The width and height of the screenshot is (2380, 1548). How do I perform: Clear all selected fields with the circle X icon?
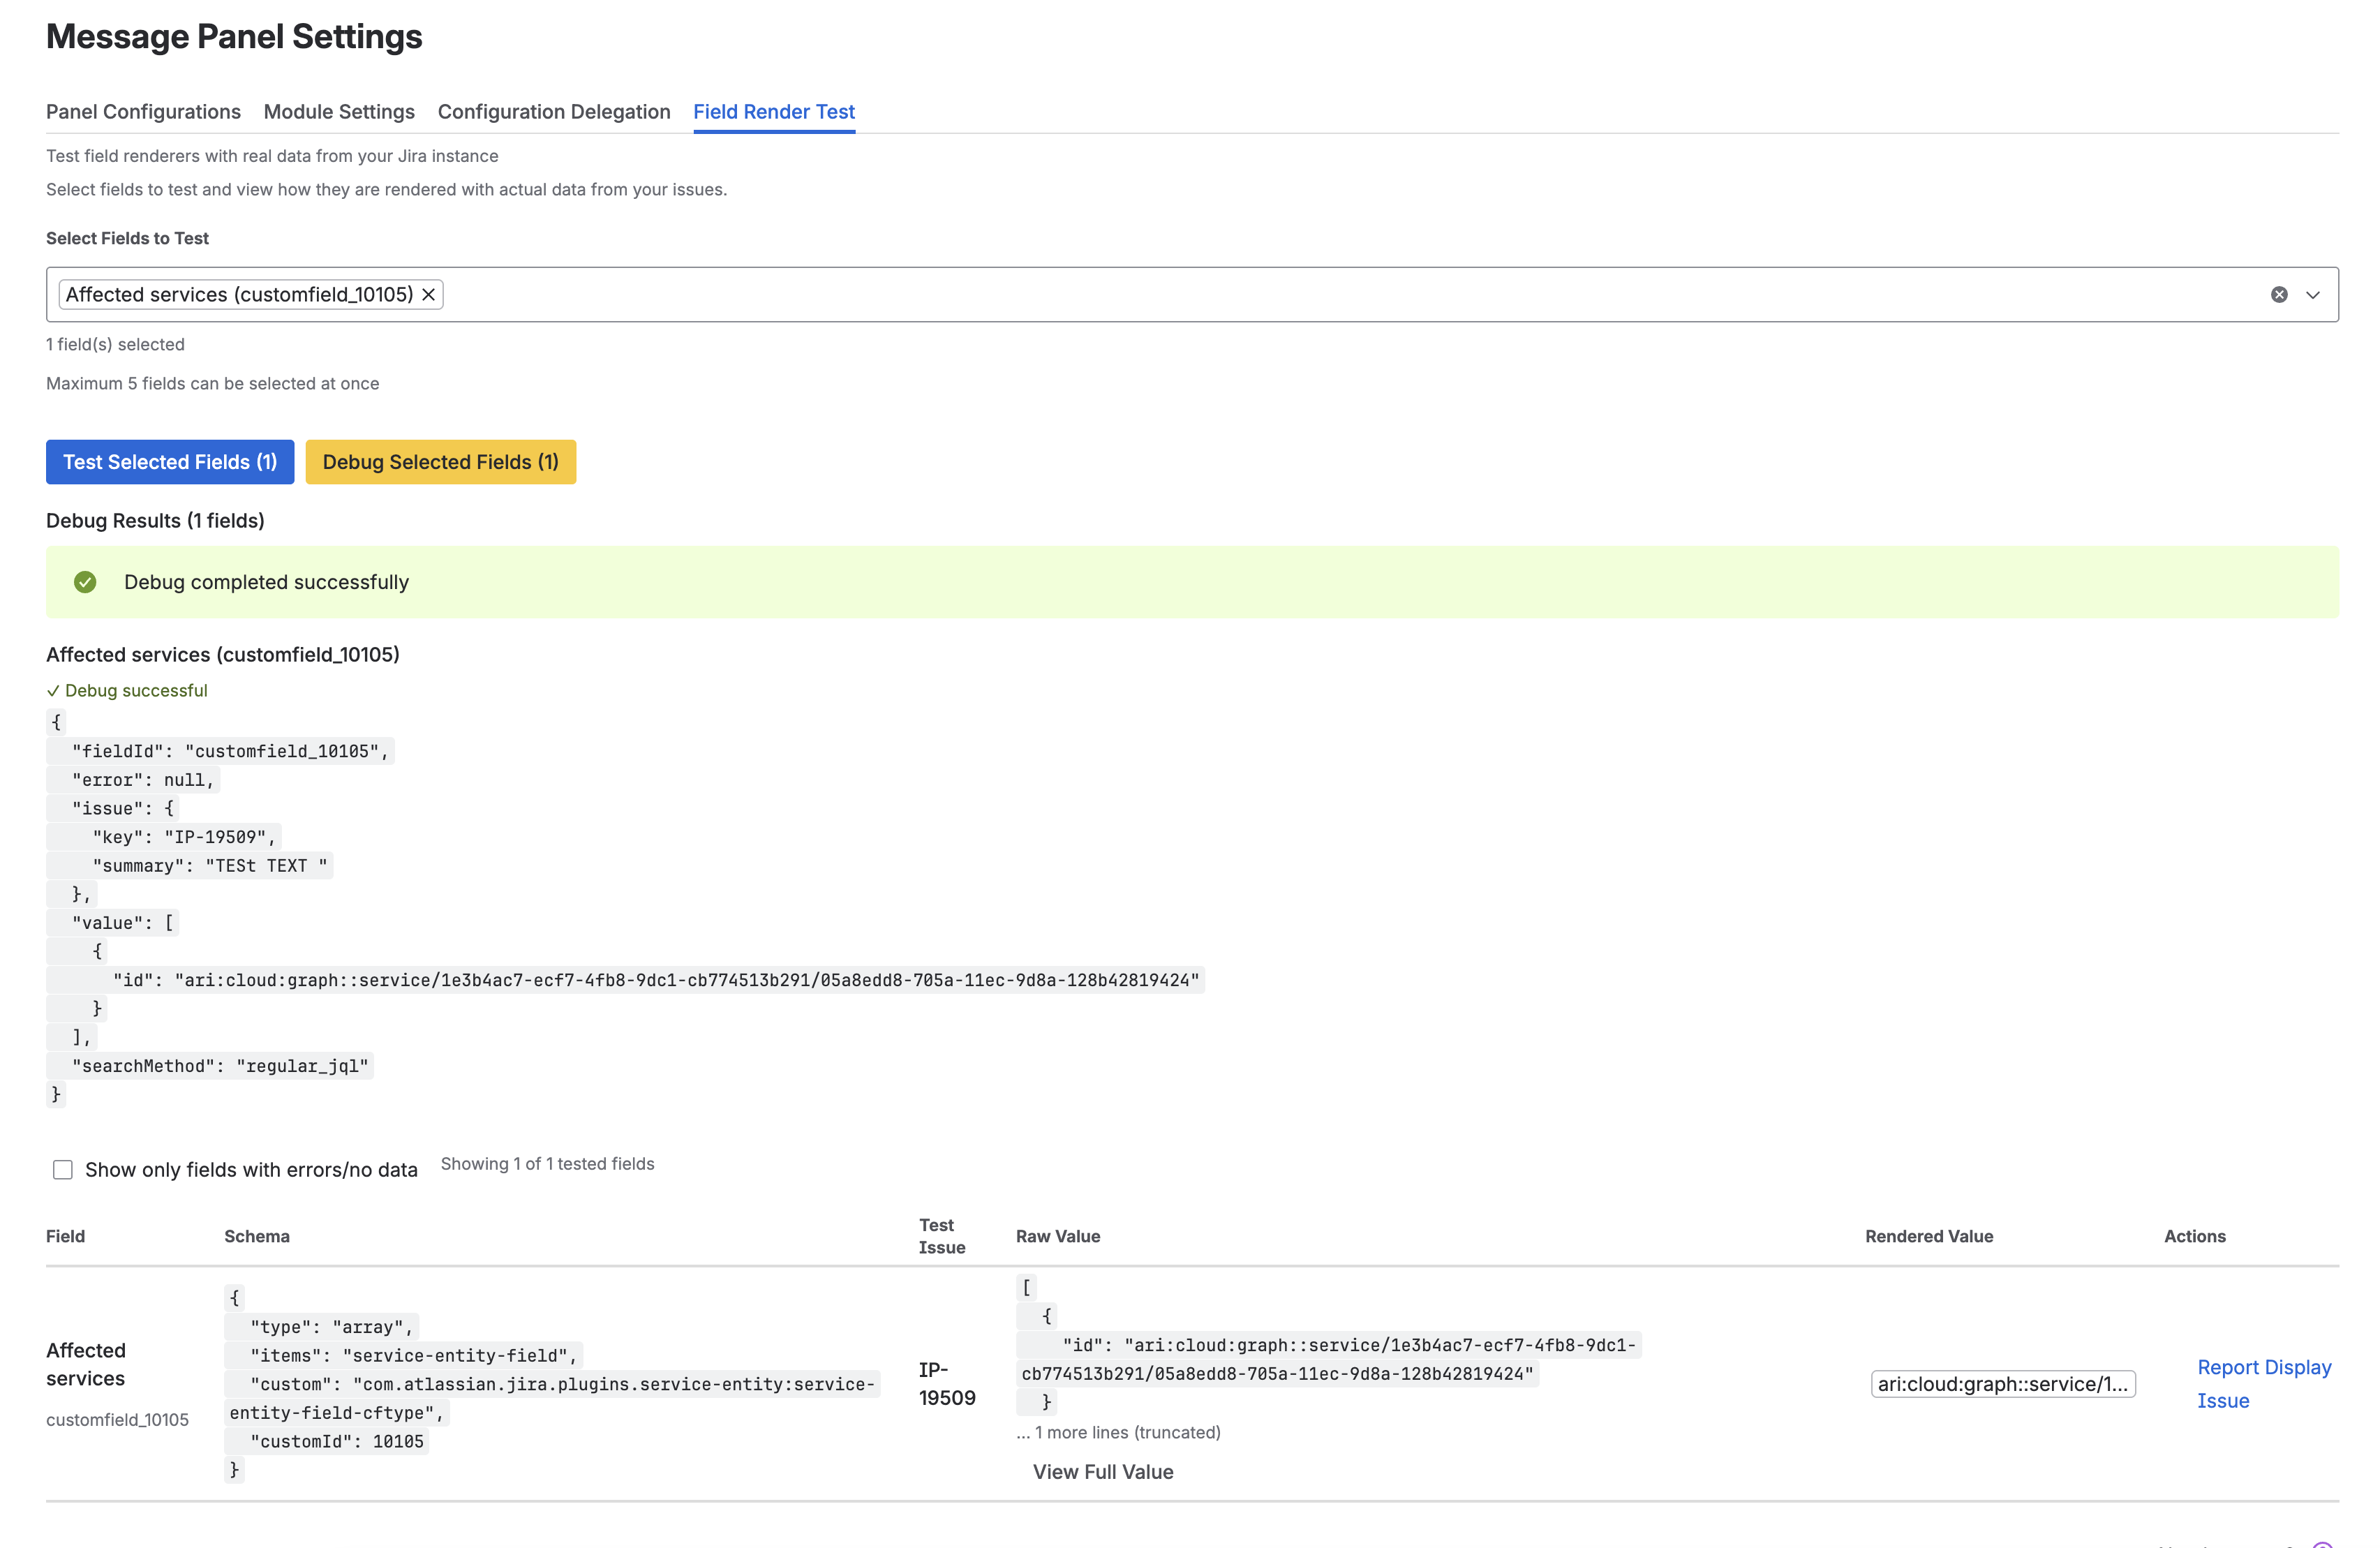click(x=2278, y=294)
